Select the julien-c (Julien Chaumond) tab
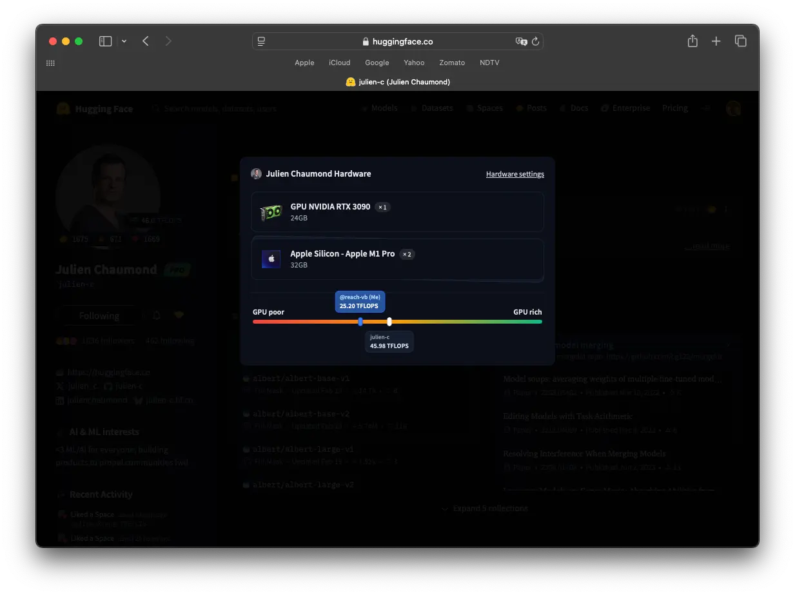The width and height of the screenshot is (795, 595). [397, 82]
